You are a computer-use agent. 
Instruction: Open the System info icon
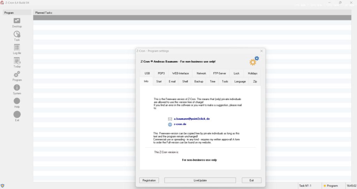point(17,88)
